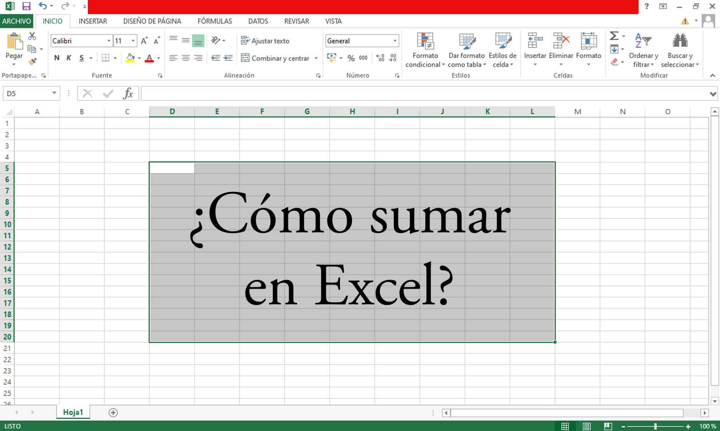This screenshot has width=720, height=431.
Task: Click the percent style icon
Action: pyautogui.click(x=351, y=58)
